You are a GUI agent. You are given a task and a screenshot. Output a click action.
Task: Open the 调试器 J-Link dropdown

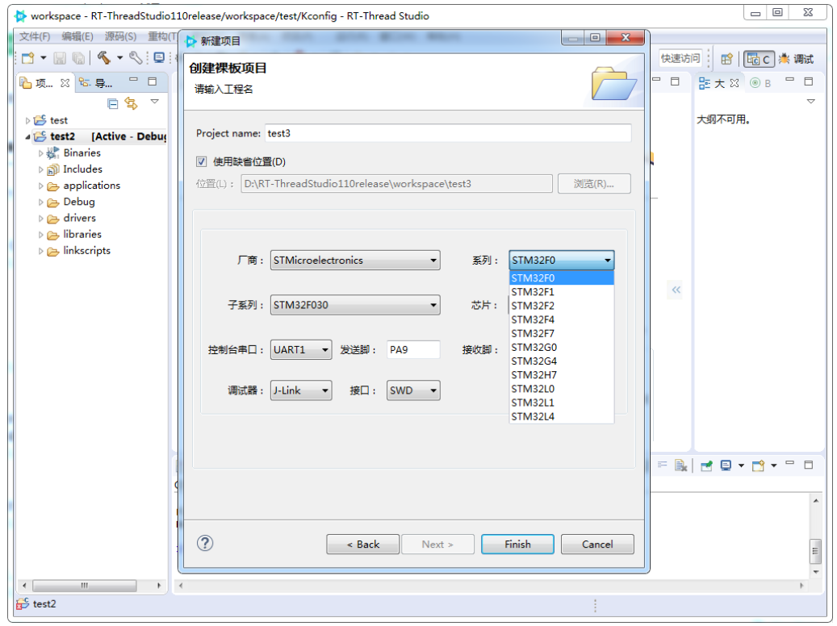point(301,390)
